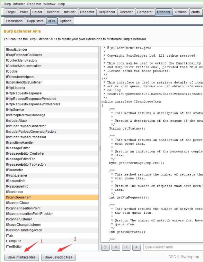Image resolution: width=204 pixels, height=262 pixels.
Task: Open the Intruder menu
Action: [19, 4]
